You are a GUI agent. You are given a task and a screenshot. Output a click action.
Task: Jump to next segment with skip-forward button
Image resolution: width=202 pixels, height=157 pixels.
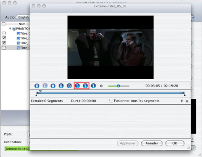[x=69, y=86]
